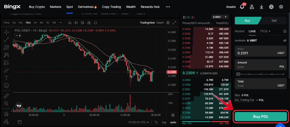
Task: Open the Spot menu
Action: [x=70, y=7]
